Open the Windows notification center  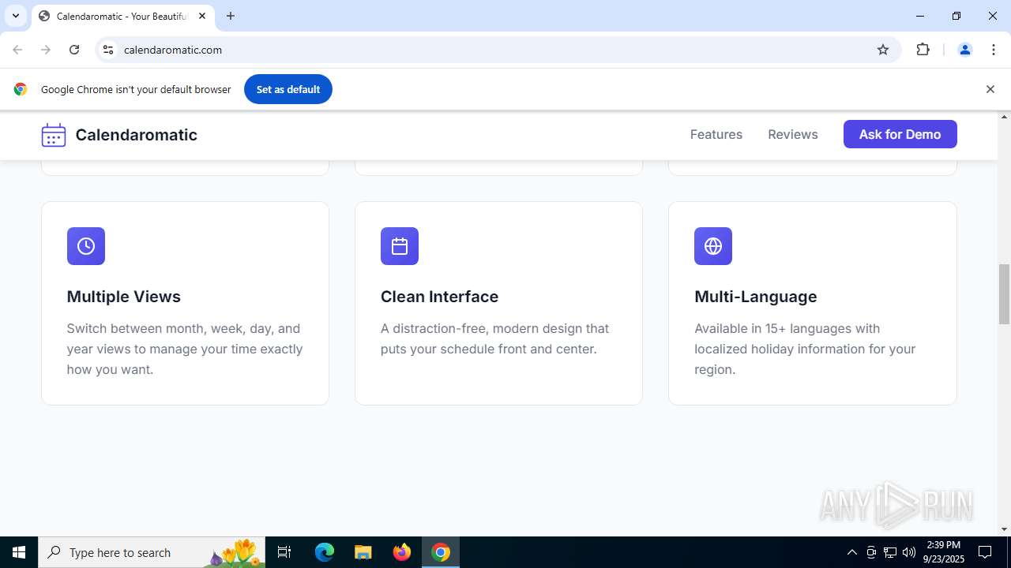[x=985, y=552]
